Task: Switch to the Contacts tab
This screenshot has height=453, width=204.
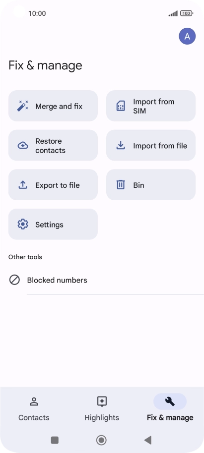Action: coord(34,409)
